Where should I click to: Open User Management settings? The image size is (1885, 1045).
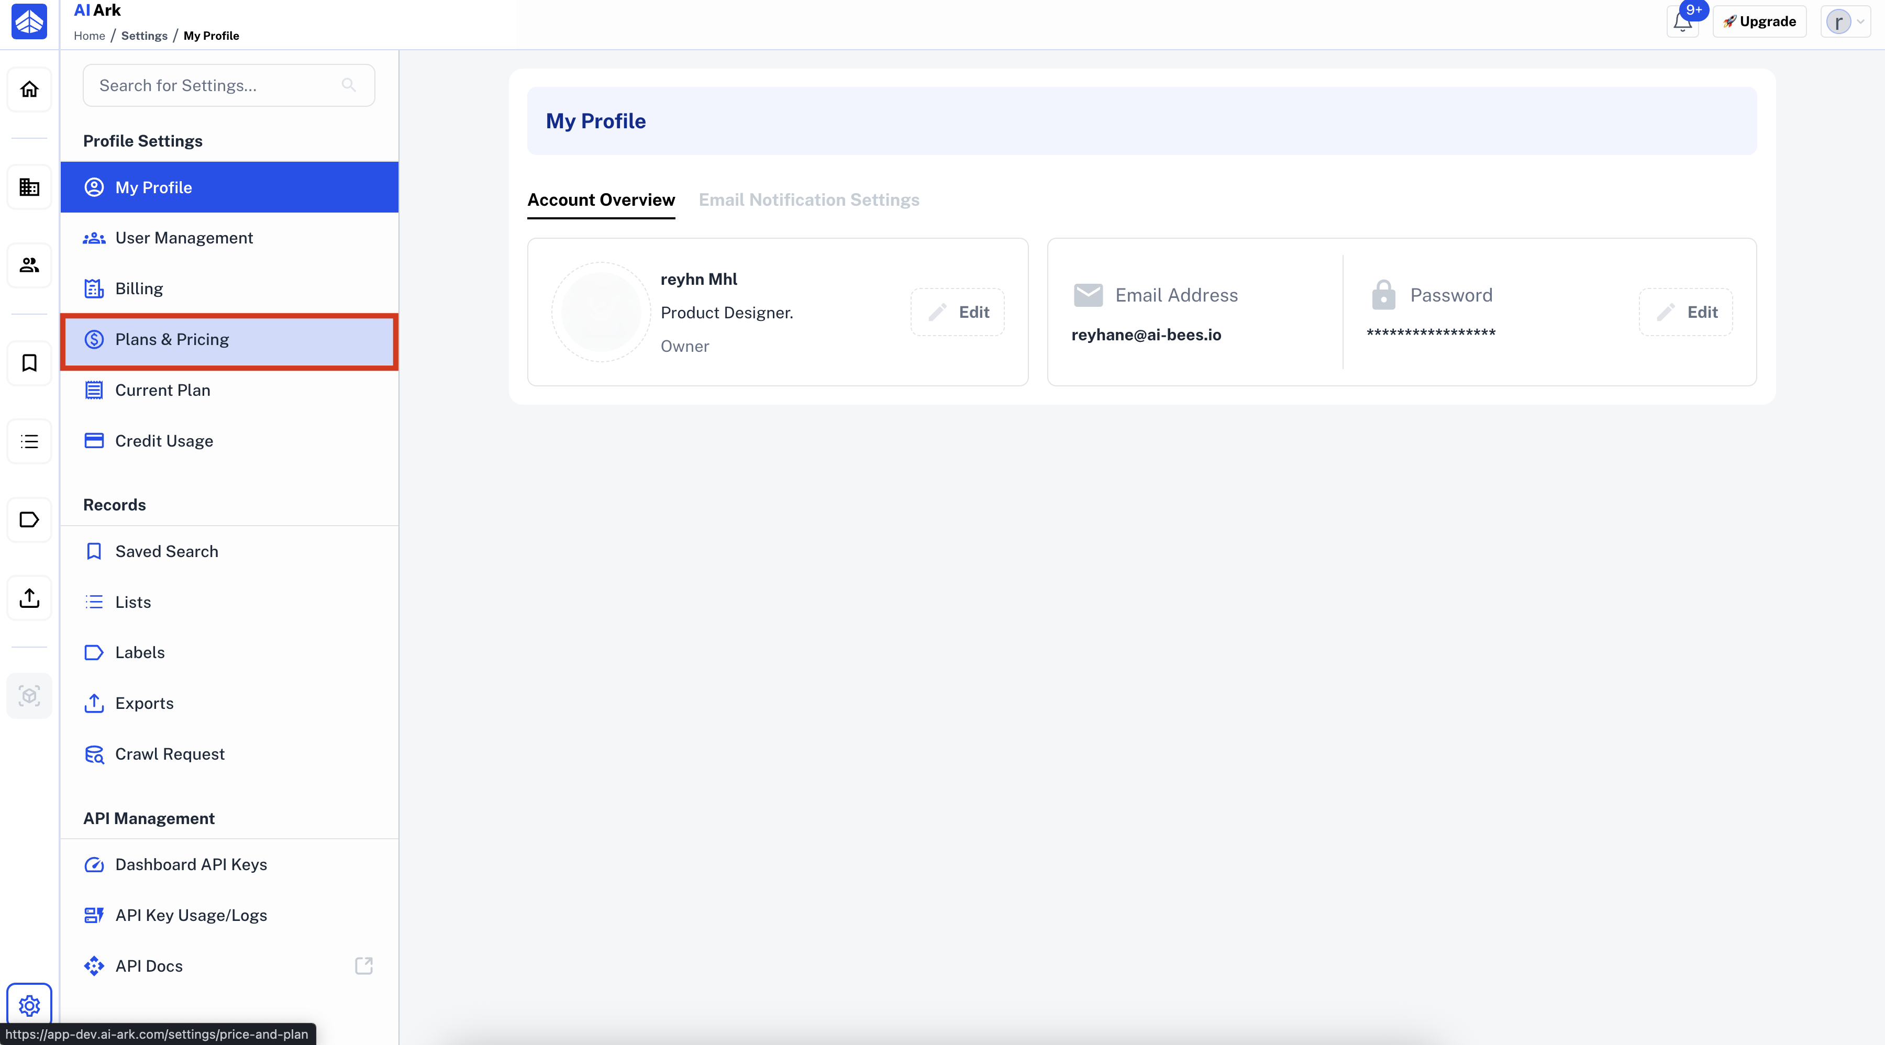(229, 238)
